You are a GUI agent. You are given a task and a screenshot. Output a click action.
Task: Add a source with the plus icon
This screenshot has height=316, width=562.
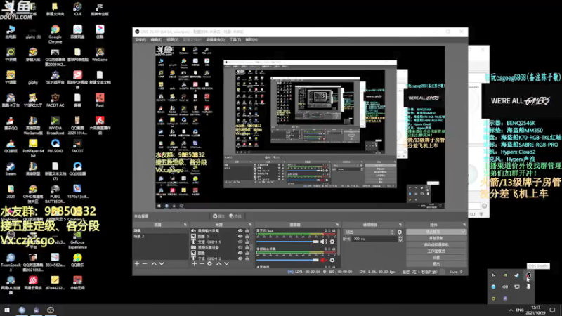click(x=194, y=264)
